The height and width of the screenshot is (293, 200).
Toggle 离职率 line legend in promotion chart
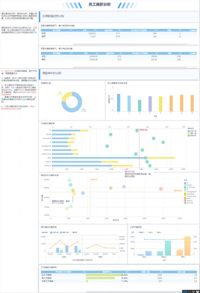tap(73, 232)
